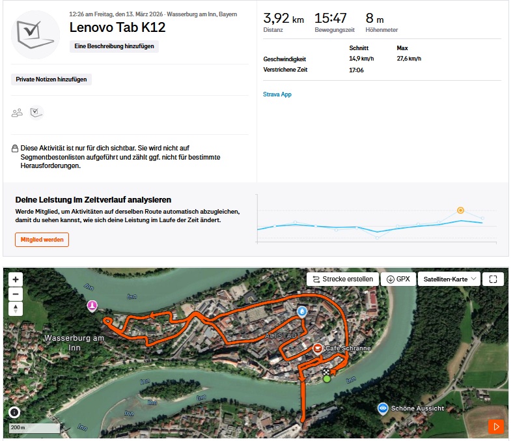Image resolution: width=513 pixels, height=441 pixels.
Task: Download the GPX file
Action: pyautogui.click(x=397, y=279)
